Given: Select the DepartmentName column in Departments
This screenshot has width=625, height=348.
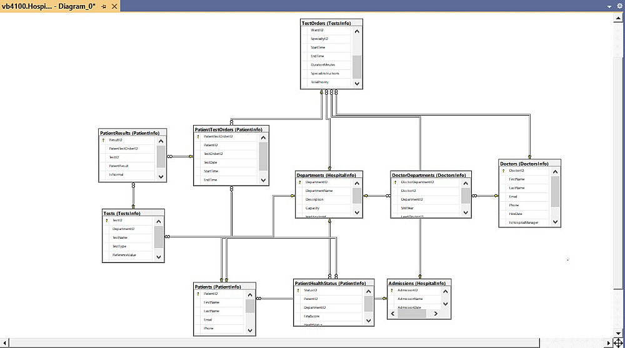Looking at the screenshot, I should tap(324, 191).
